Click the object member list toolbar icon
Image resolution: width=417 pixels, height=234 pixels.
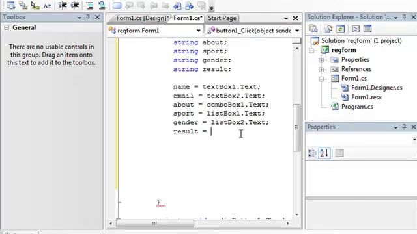pos(10,5)
